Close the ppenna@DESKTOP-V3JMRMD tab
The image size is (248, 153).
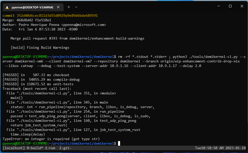[x=58, y=7]
